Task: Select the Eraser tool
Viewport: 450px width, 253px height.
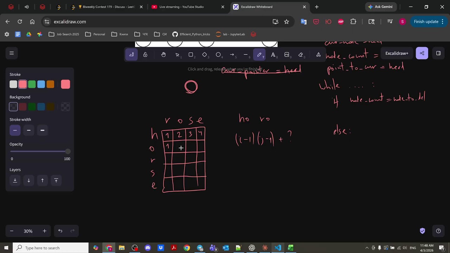Action: click(x=301, y=54)
